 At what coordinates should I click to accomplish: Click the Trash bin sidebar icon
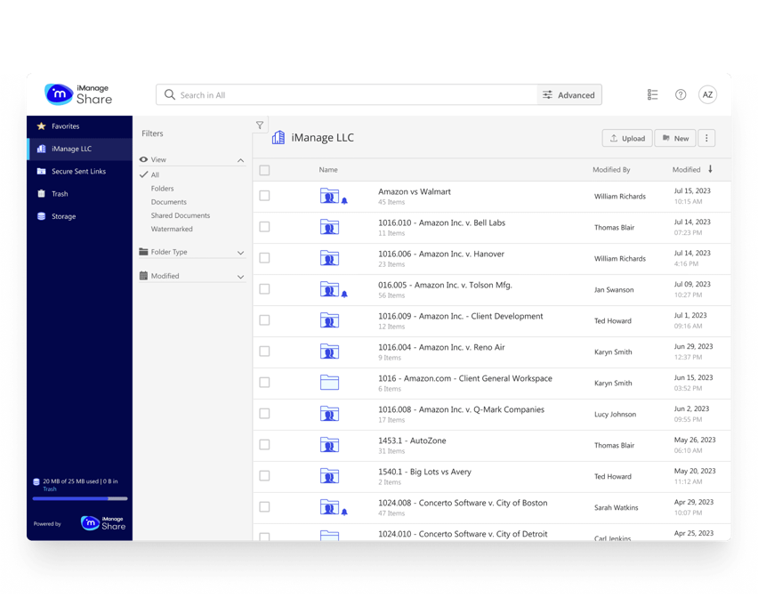point(41,194)
